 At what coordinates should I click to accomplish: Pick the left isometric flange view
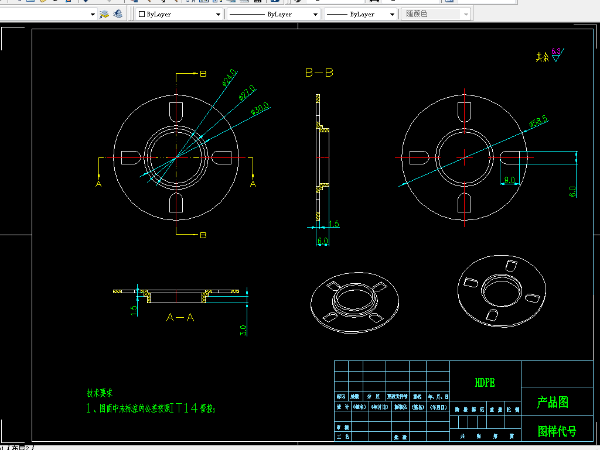pos(354,302)
